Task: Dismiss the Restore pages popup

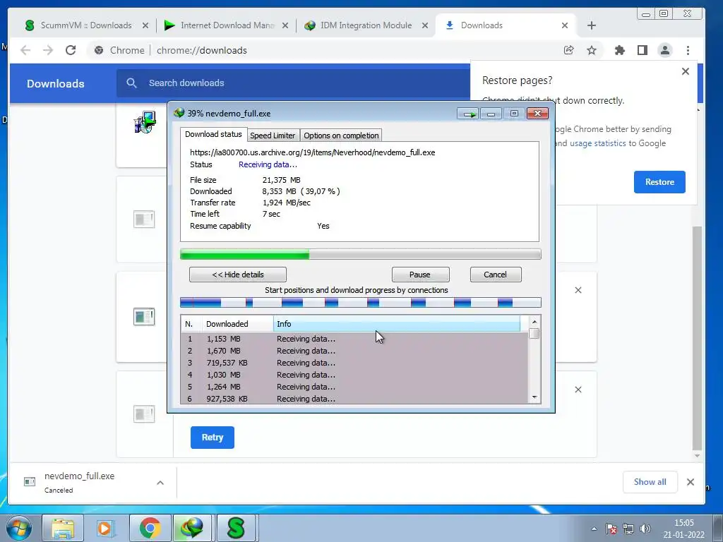Action: (x=686, y=71)
